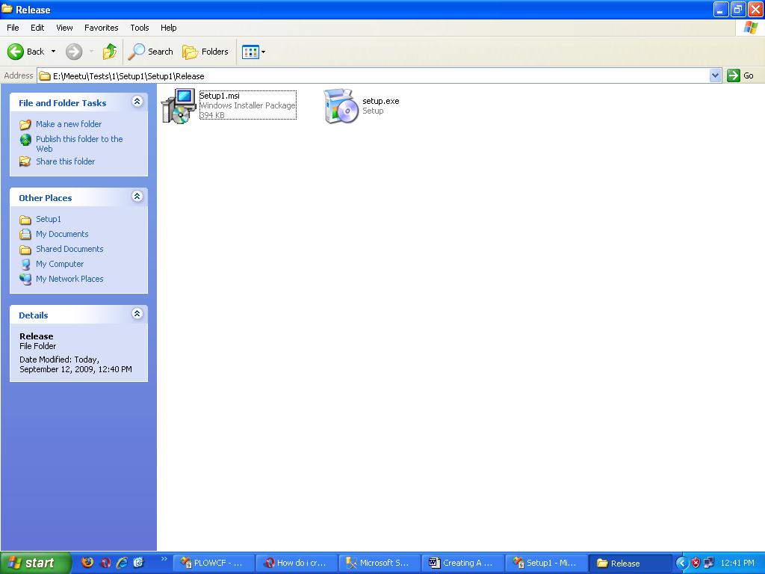Switch to 'How do i cr...' taskbar window
This screenshot has width=765, height=574.
pyautogui.click(x=297, y=564)
